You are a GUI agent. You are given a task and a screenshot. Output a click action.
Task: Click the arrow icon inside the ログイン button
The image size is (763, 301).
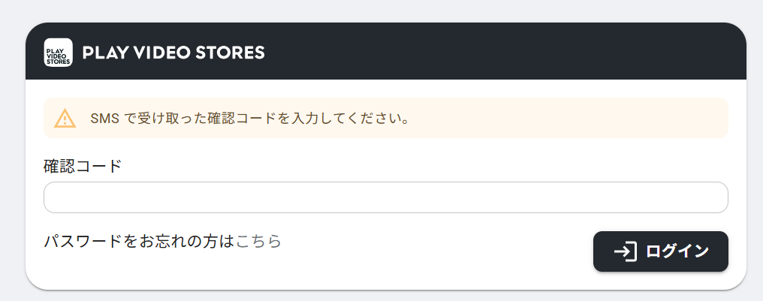point(625,251)
